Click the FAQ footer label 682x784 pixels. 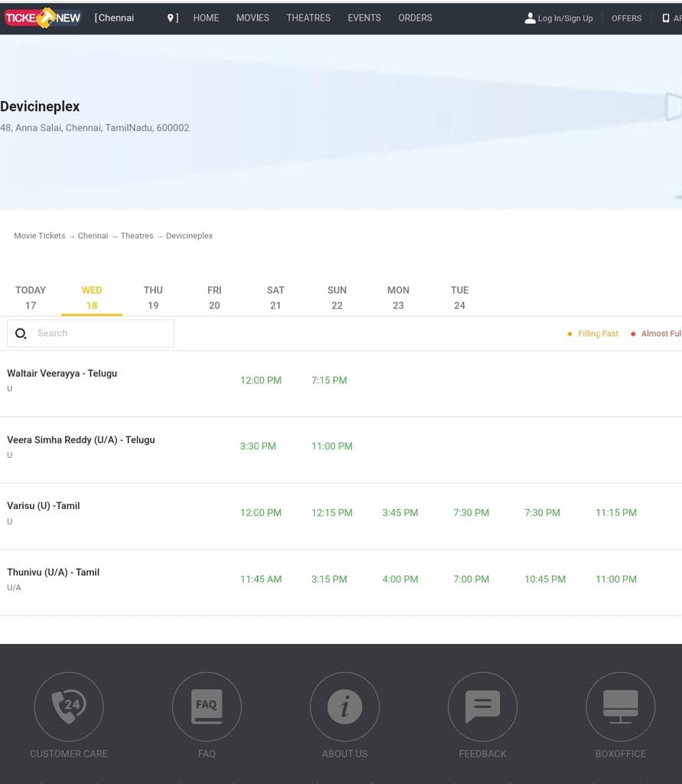coord(206,754)
